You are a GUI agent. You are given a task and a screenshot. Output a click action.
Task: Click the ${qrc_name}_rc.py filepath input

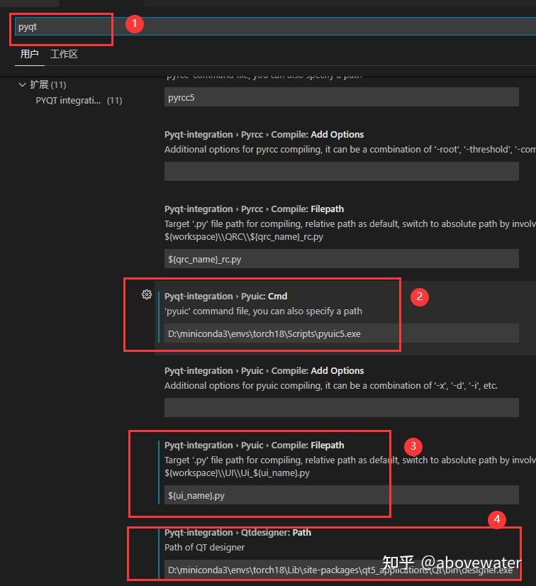coord(342,259)
